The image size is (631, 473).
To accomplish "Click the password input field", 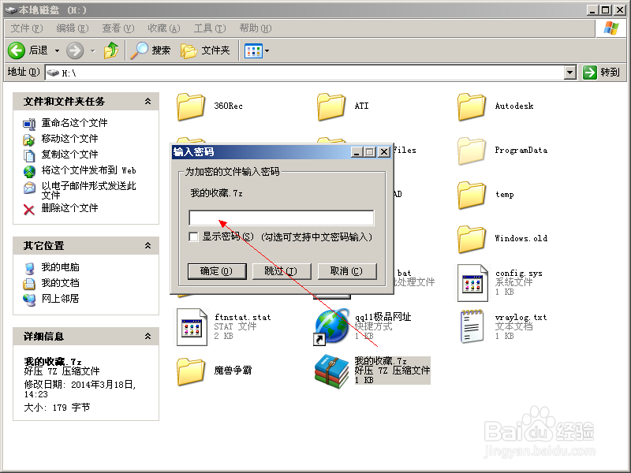I will pyautogui.click(x=282, y=218).
